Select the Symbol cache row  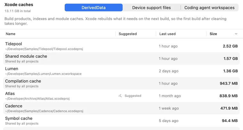click(122, 121)
